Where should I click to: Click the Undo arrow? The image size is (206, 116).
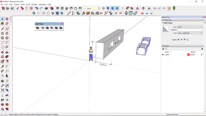point(37,8)
